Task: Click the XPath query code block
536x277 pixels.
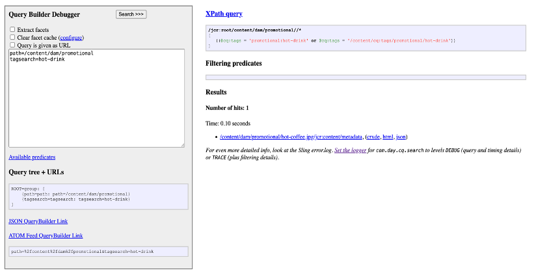Action: coord(365,38)
